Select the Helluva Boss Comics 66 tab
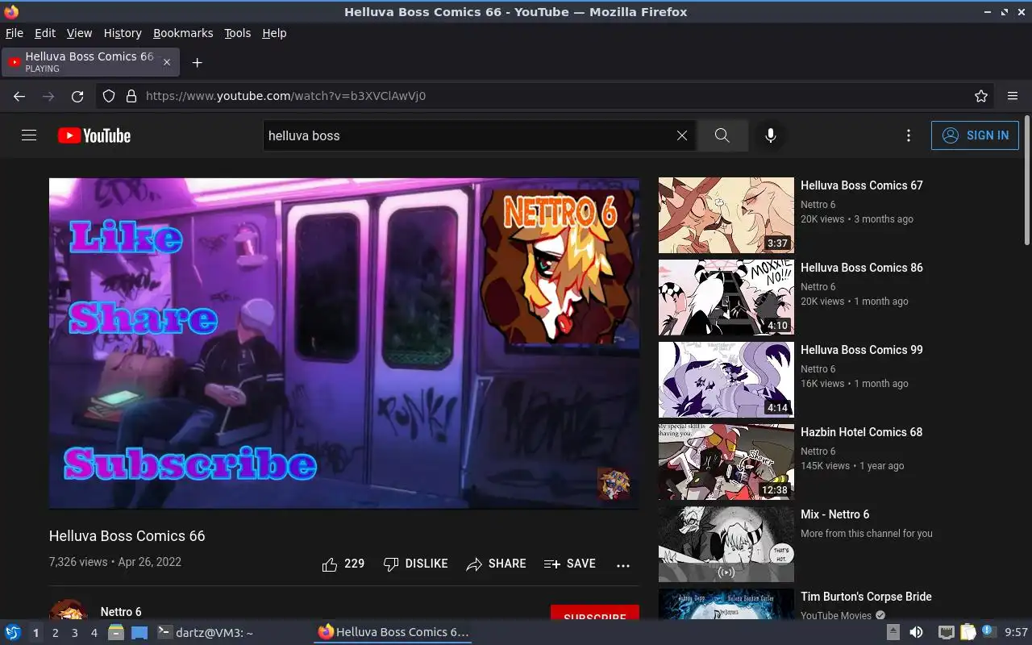 pyautogui.click(x=91, y=62)
